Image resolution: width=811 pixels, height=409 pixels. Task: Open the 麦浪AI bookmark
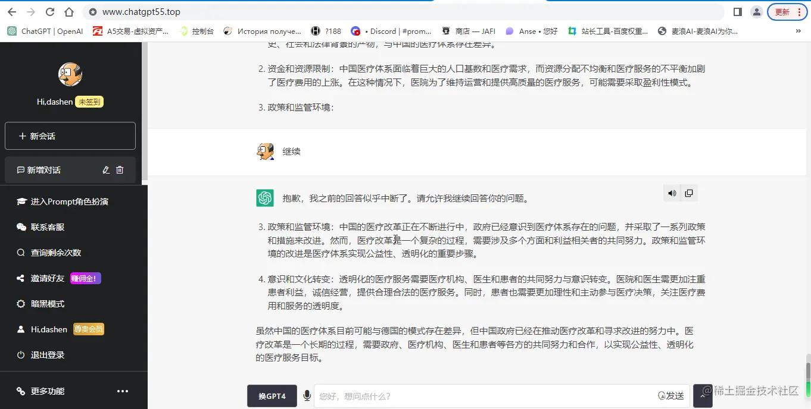point(698,31)
